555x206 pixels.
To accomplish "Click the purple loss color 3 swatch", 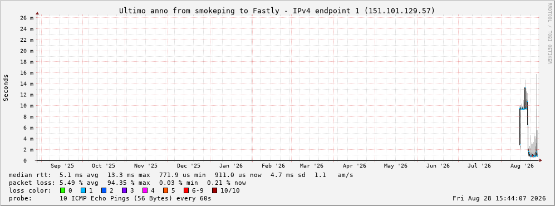I will (124, 190).
